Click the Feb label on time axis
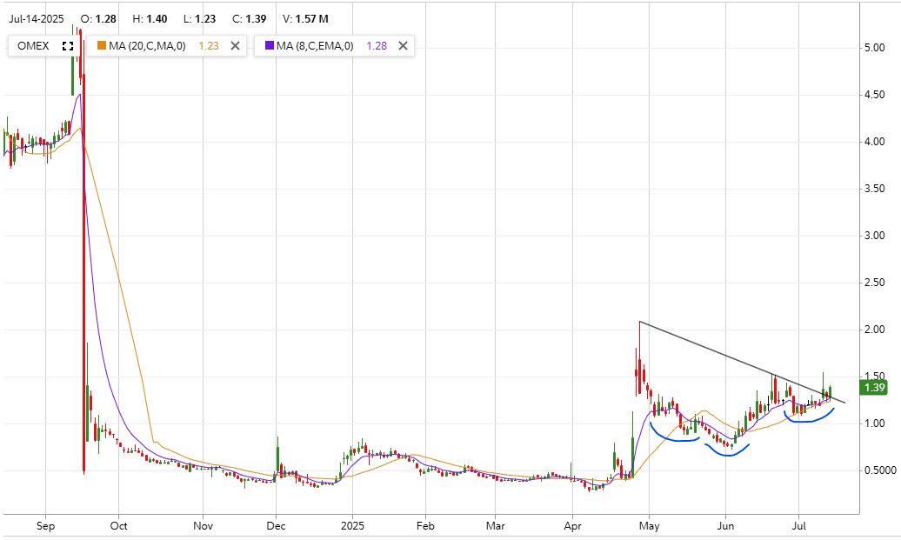The image size is (901, 540). 425,525
